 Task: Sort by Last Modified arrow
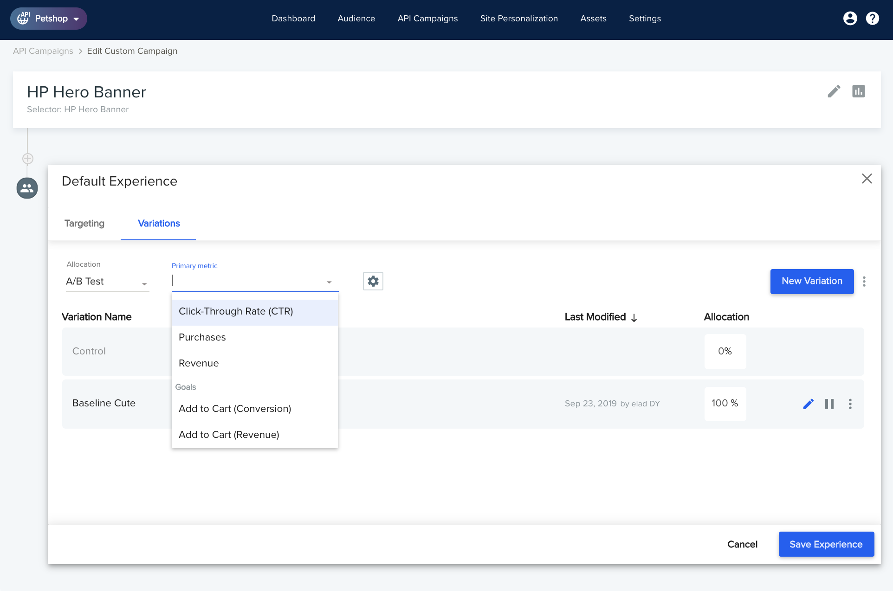(634, 318)
